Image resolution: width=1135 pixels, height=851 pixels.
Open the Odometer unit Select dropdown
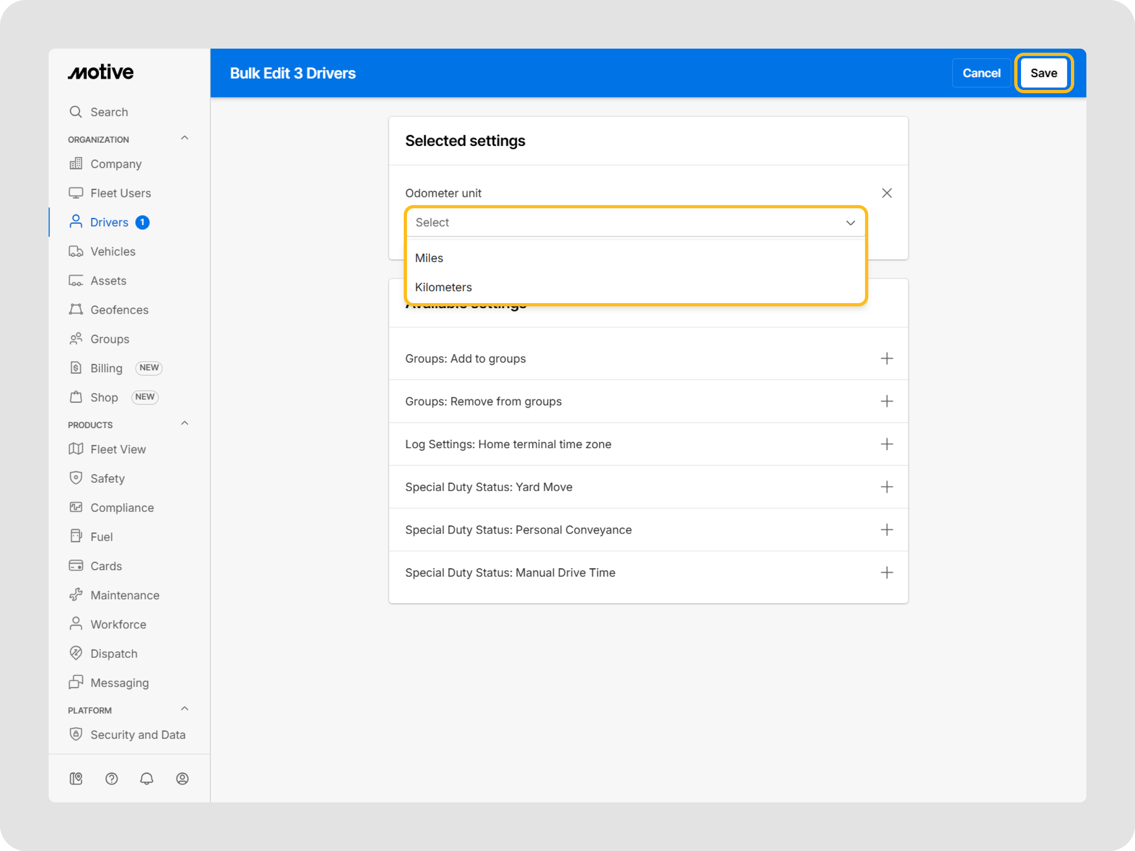[x=635, y=222]
